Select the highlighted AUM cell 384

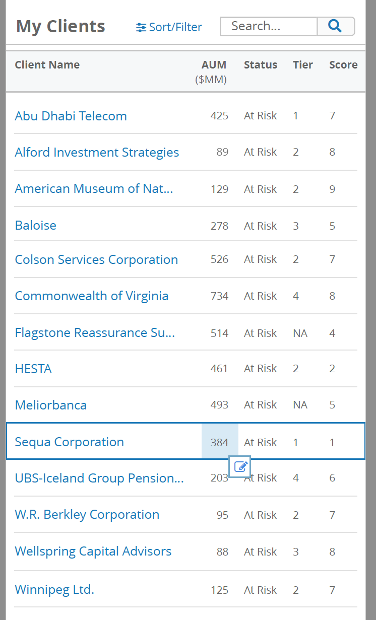tap(220, 441)
